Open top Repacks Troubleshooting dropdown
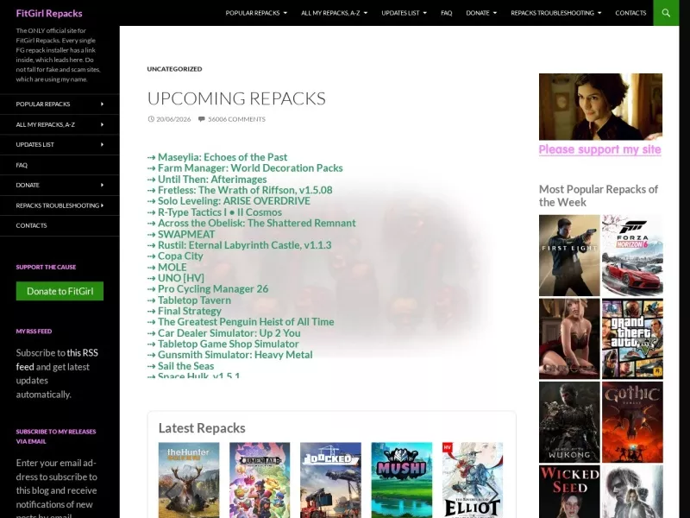Screen dimensions: 690x518 coord(555,13)
